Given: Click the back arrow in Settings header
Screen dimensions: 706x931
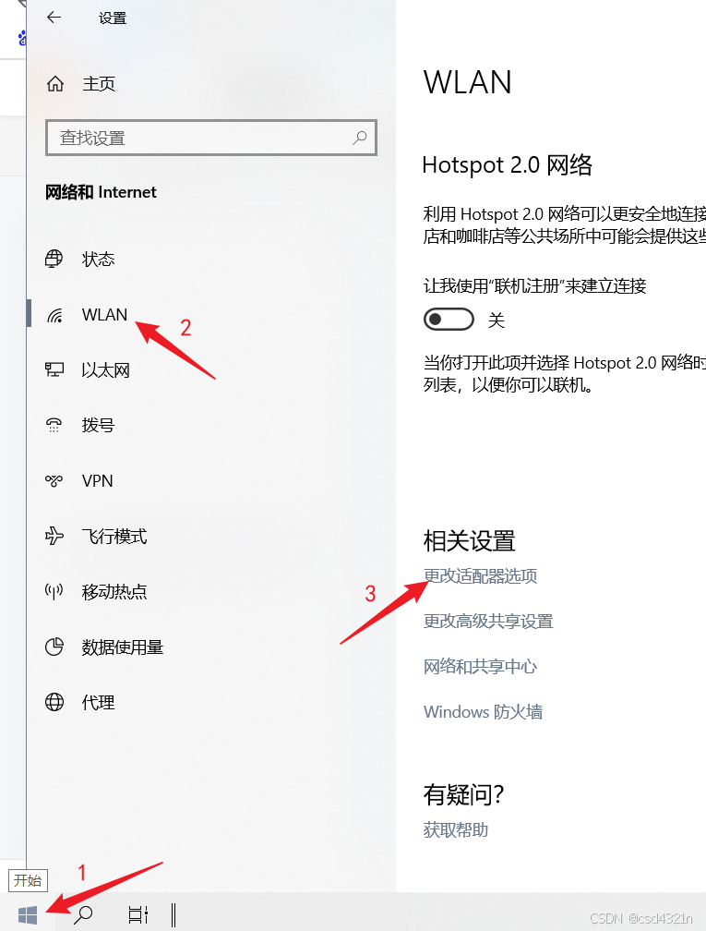Looking at the screenshot, I should click(54, 18).
